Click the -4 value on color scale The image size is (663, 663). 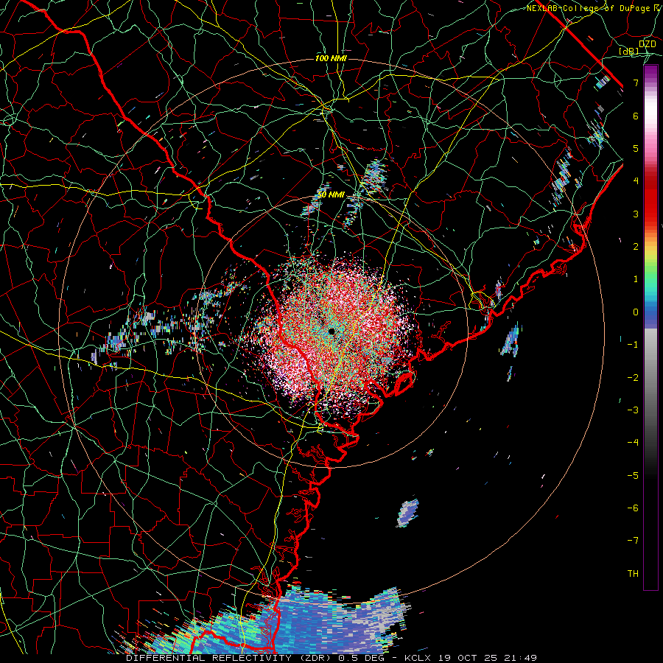(x=633, y=443)
